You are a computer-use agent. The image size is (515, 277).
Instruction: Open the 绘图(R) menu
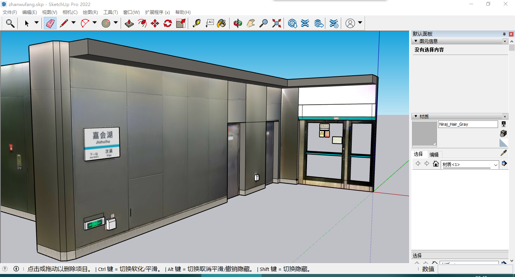(90, 12)
